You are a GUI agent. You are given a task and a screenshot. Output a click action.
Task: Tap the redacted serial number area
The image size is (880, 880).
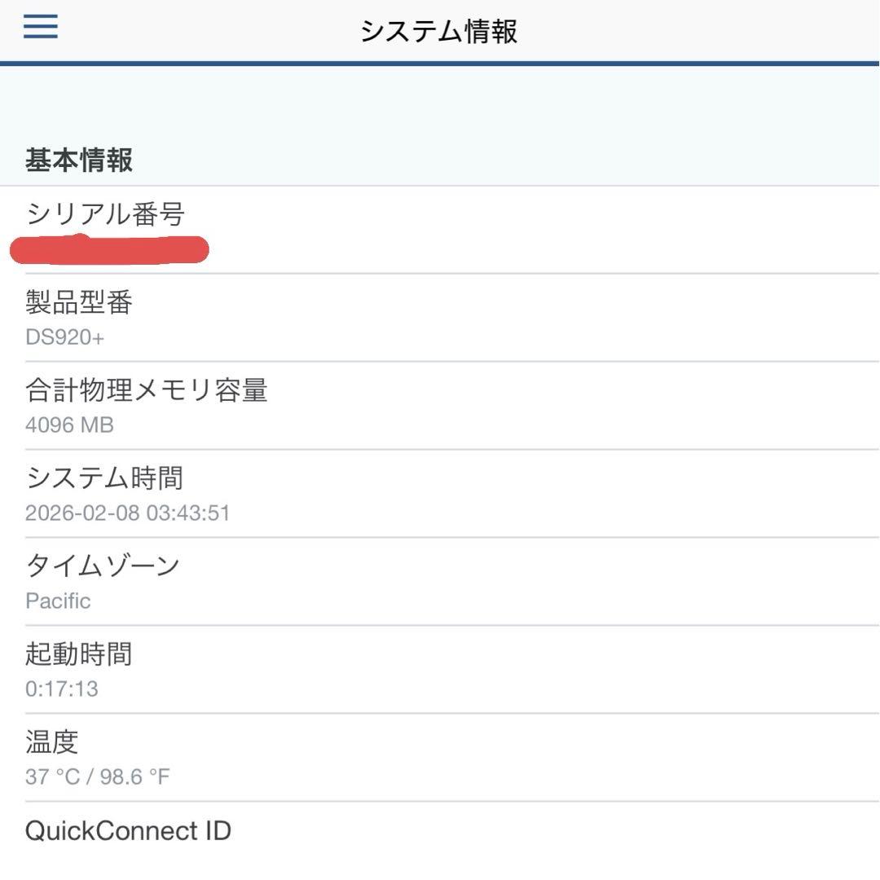click(110, 249)
